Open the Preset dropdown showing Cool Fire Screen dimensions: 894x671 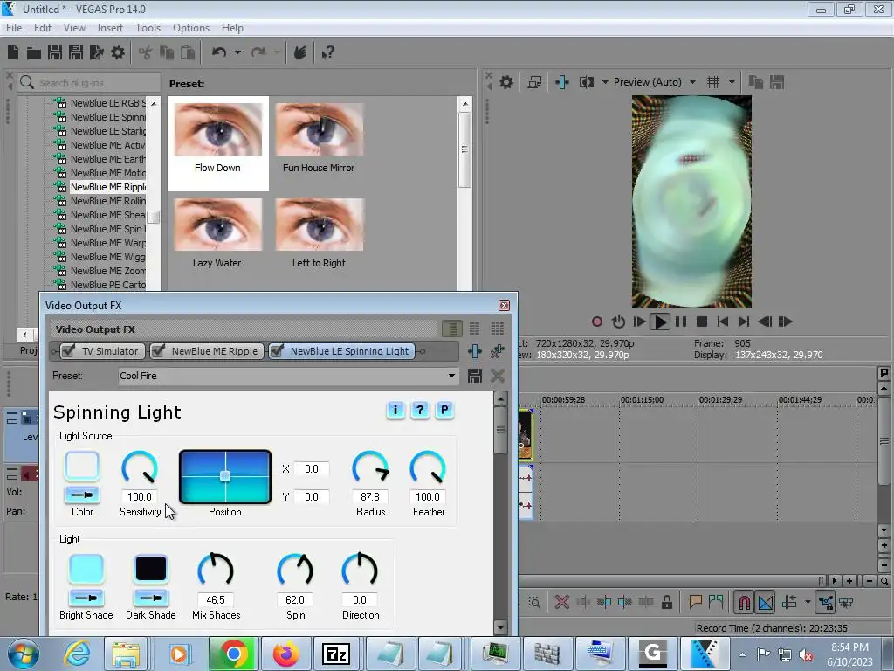[288, 376]
